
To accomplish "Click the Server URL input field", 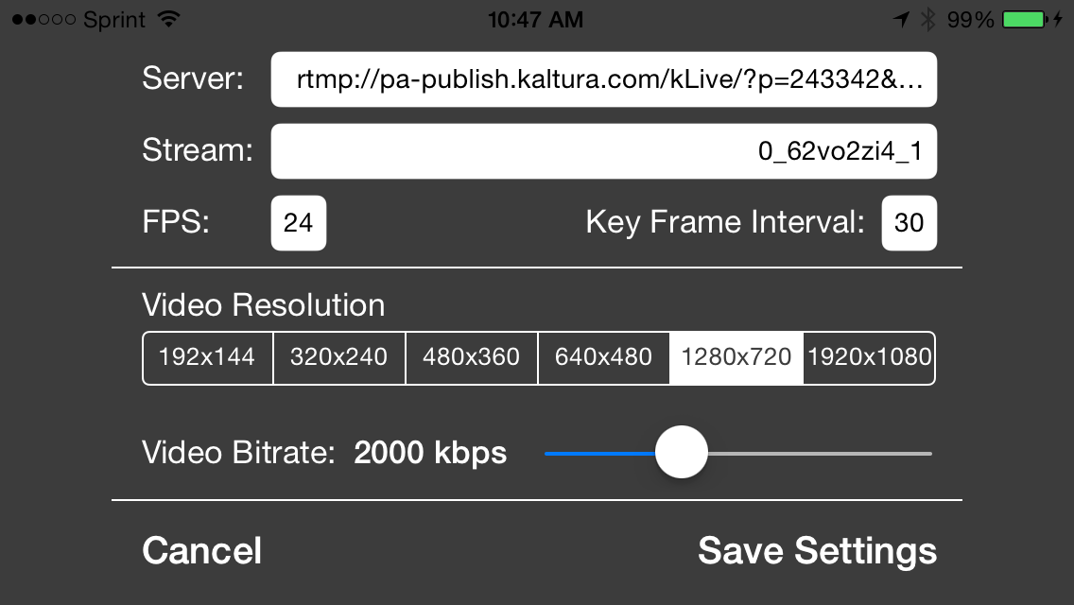I will [603, 79].
